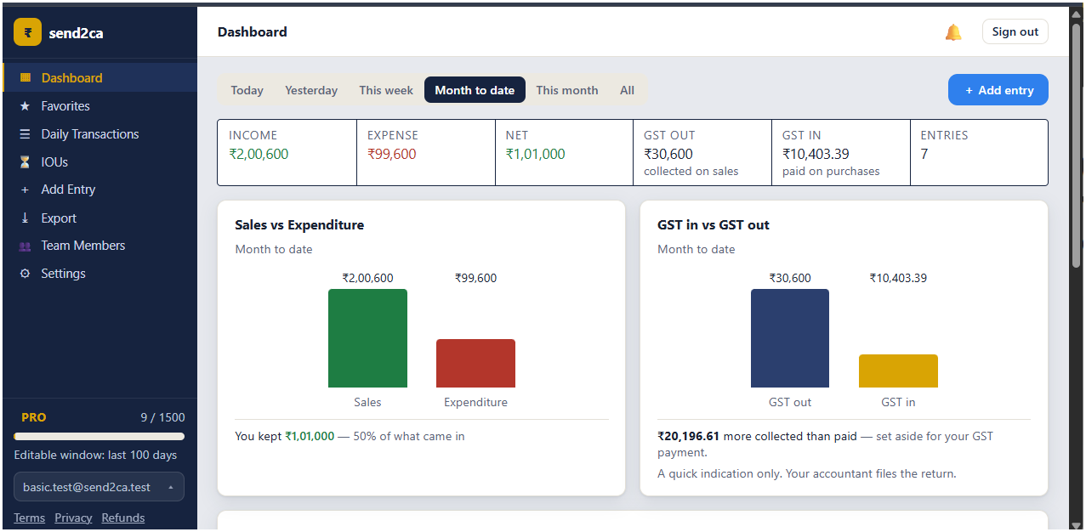
Task: Click the PRO plan label
Action: [34, 417]
